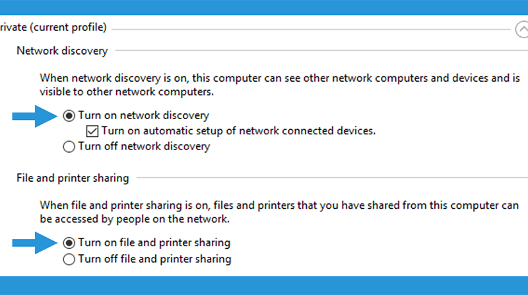
Task: Choose Turn off file and printer sharing
Action: [x=69, y=259]
